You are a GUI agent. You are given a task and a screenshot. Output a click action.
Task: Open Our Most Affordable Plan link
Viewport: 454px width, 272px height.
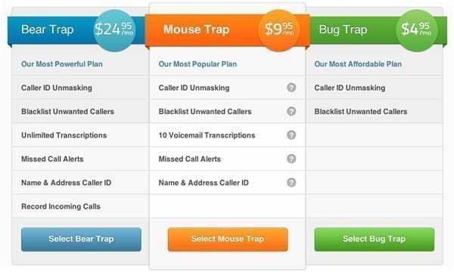(x=358, y=64)
